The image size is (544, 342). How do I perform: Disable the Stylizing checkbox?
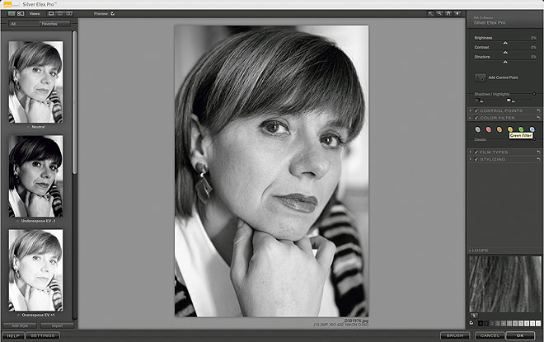coord(476,159)
